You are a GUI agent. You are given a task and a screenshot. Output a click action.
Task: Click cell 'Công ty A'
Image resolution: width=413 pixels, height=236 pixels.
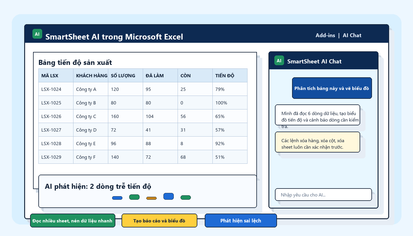tap(91, 89)
